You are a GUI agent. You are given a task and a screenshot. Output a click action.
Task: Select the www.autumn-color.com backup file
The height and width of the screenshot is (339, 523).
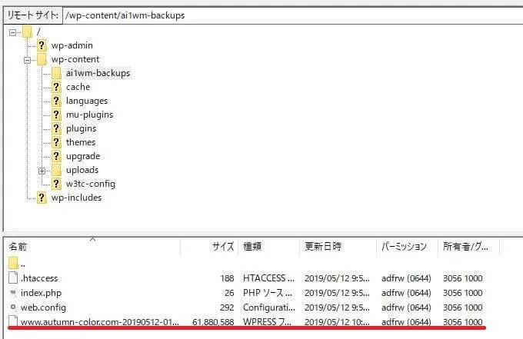100,322
